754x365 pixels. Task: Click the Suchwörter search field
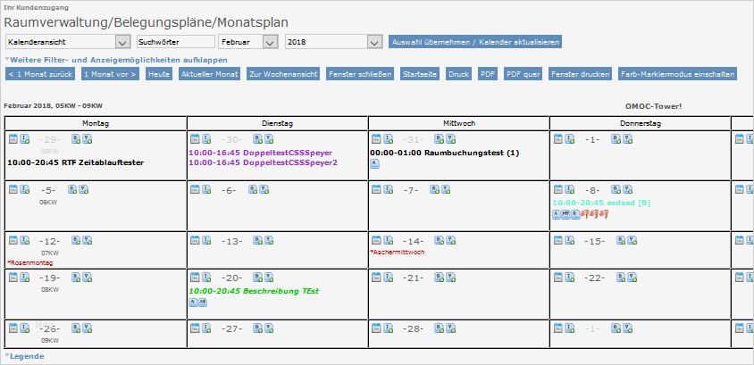(175, 42)
